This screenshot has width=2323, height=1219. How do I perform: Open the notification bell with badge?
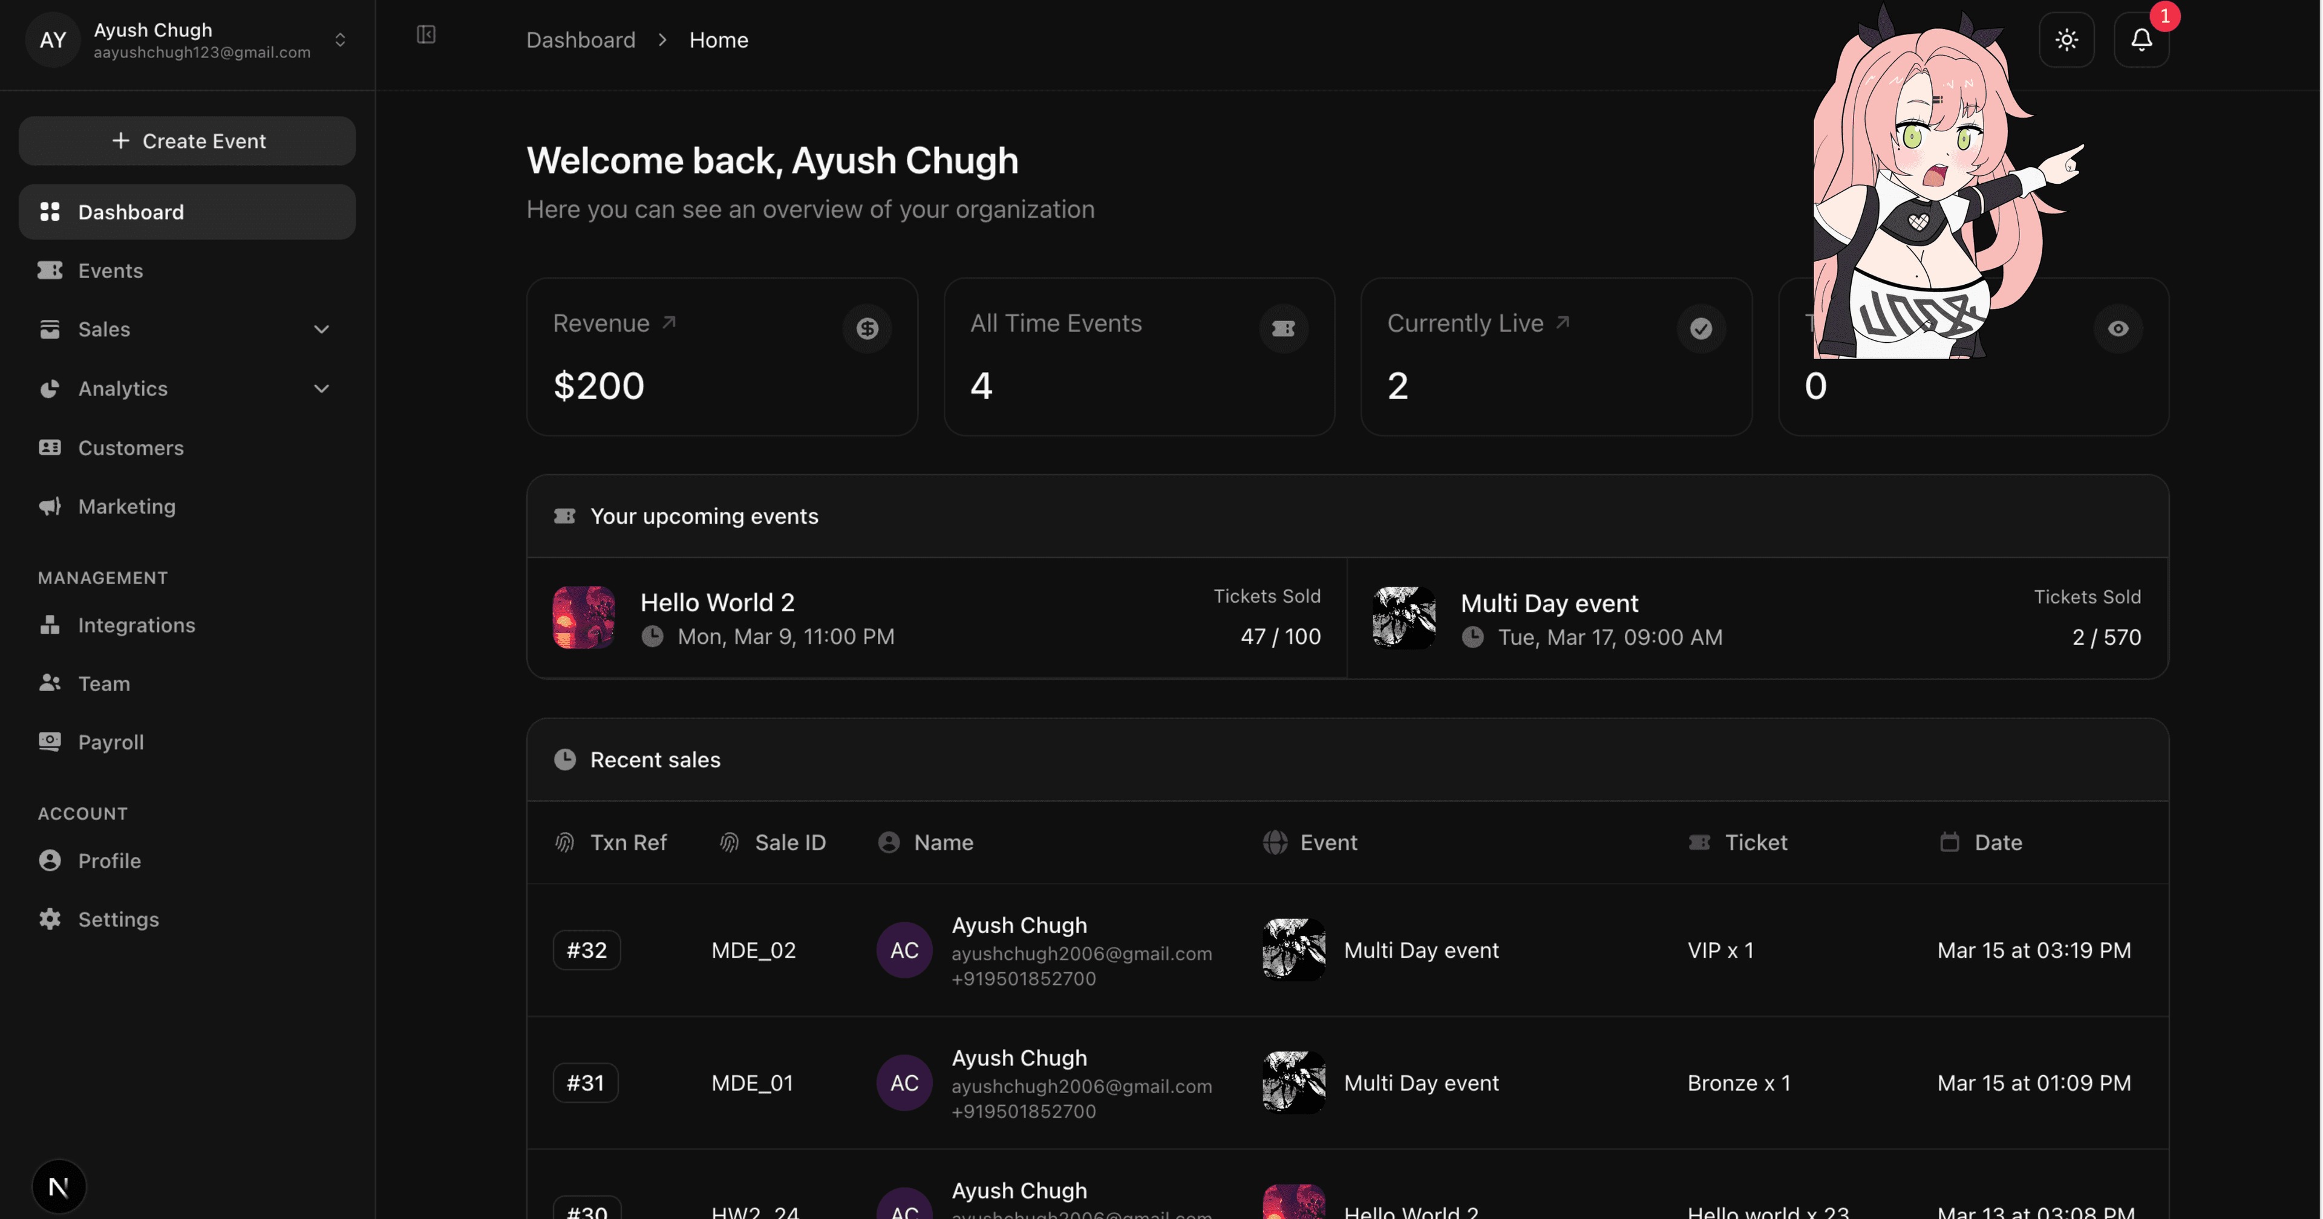(2141, 40)
